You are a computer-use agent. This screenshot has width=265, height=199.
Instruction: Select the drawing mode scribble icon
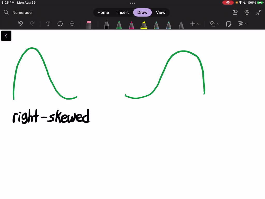(241, 24)
